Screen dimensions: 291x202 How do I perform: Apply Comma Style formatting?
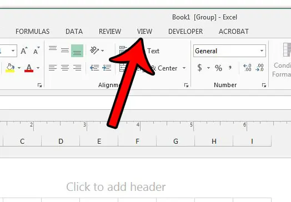(x=230, y=68)
